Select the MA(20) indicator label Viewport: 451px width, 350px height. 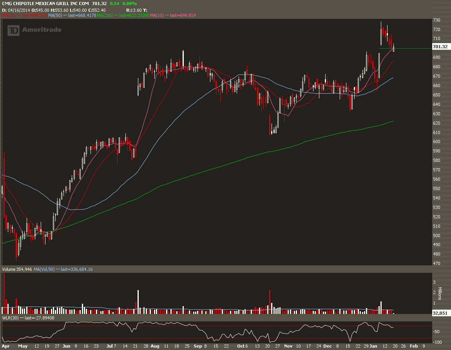click(x=9, y=15)
